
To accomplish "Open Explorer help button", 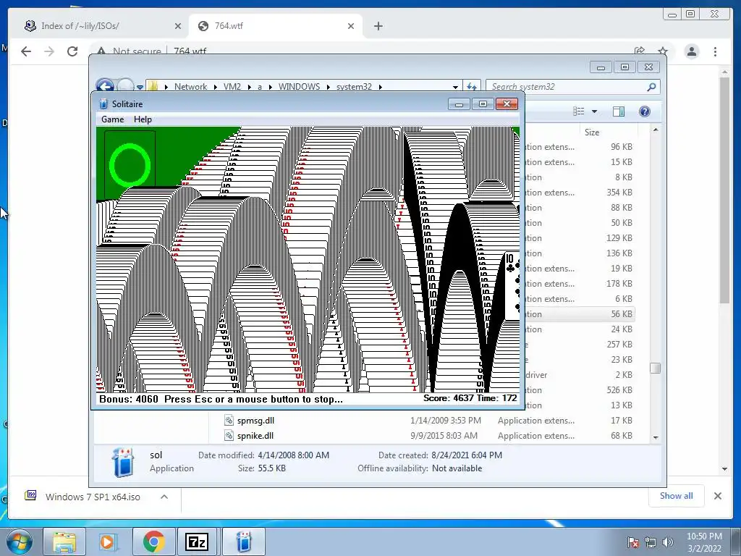I will [x=645, y=111].
